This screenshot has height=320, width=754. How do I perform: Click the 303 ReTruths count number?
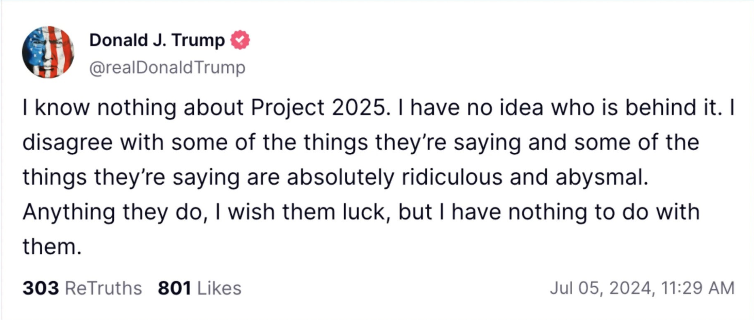tap(40, 288)
